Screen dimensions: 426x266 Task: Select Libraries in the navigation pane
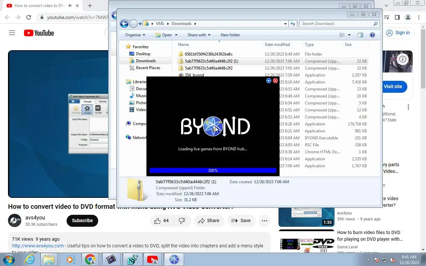[139, 82]
